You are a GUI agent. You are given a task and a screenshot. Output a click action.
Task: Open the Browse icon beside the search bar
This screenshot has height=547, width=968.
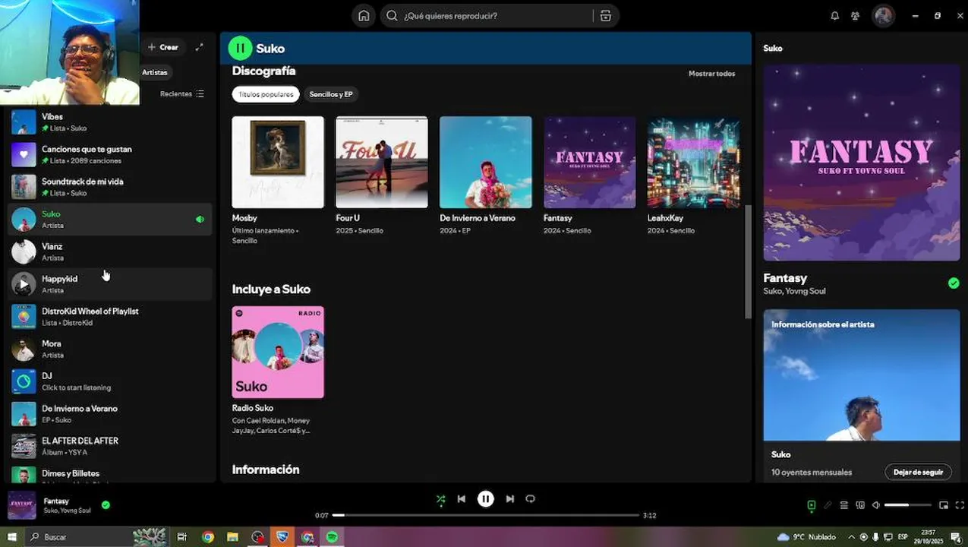605,16
